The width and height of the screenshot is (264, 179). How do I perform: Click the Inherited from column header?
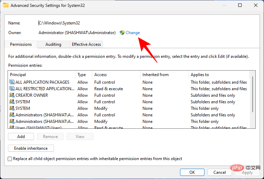(164, 75)
